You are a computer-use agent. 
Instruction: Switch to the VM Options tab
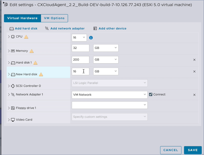pos(54,18)
